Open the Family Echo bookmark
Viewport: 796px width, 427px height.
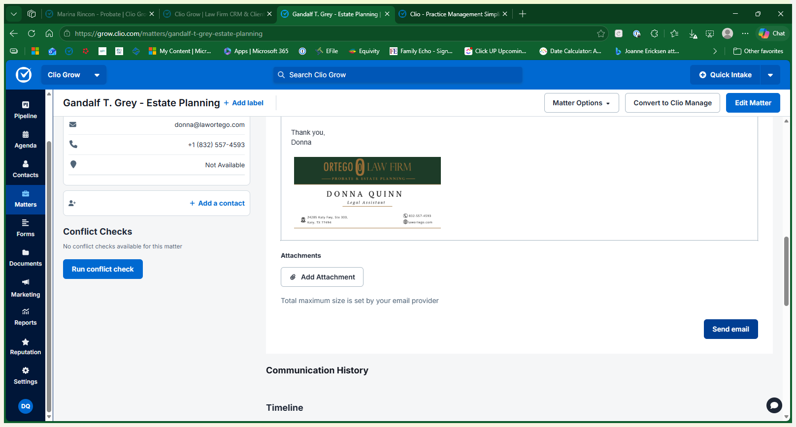tap(421, 51)
